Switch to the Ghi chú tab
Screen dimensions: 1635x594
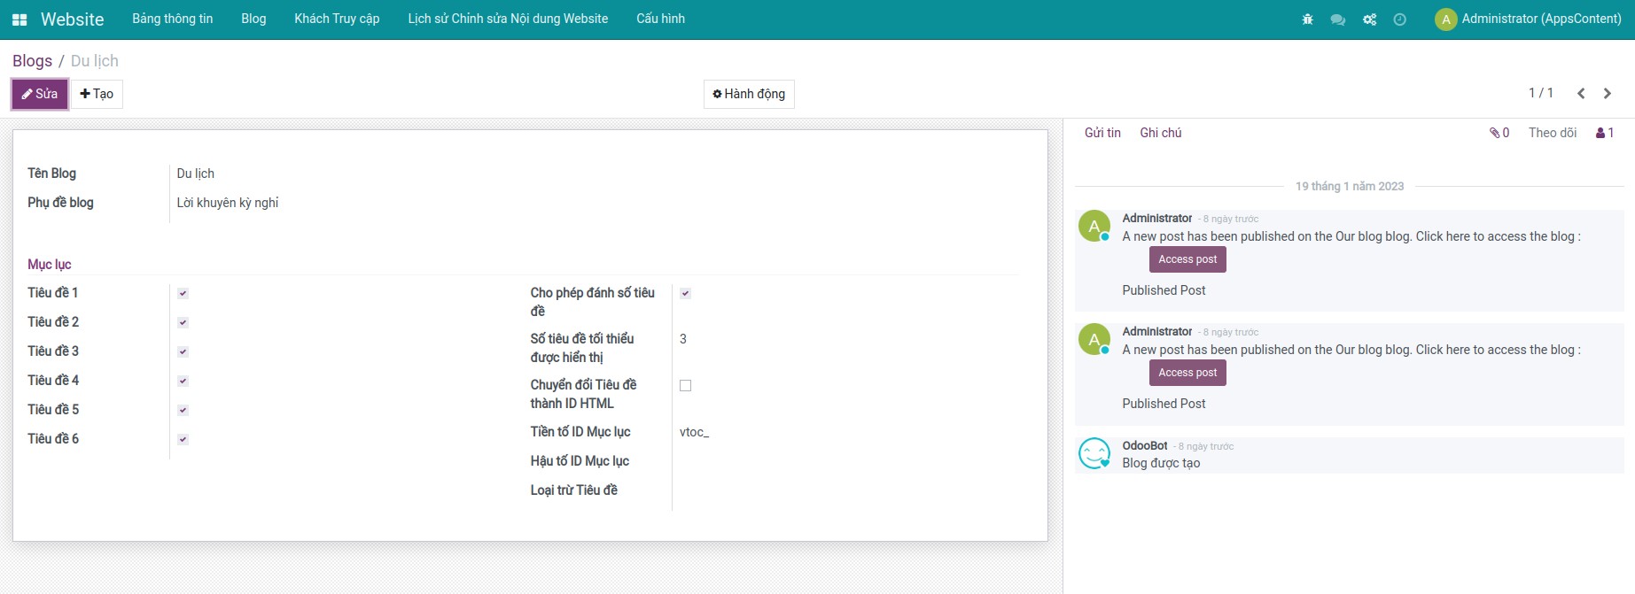[1160, 133]
